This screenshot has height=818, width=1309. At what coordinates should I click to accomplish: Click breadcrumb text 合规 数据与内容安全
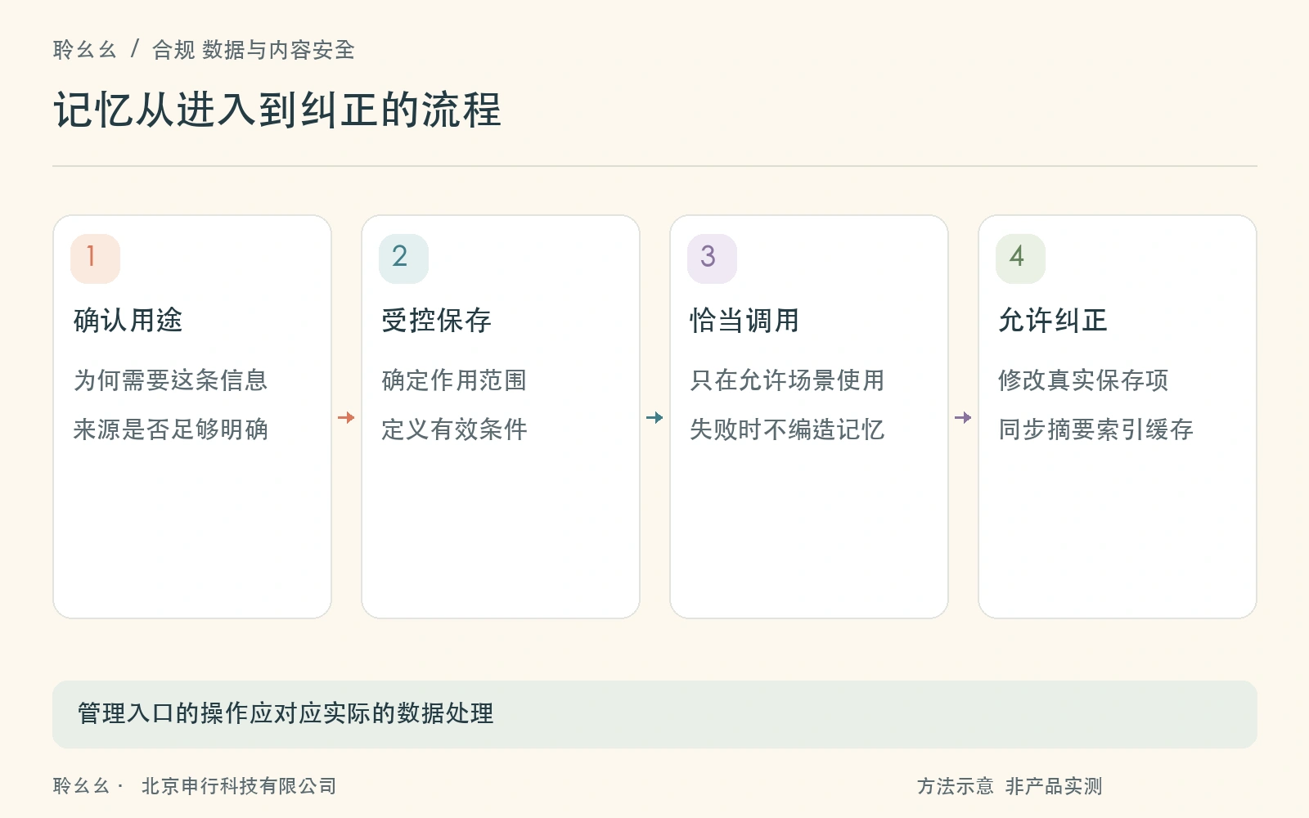pyautogui.click(x=254, y=50)
